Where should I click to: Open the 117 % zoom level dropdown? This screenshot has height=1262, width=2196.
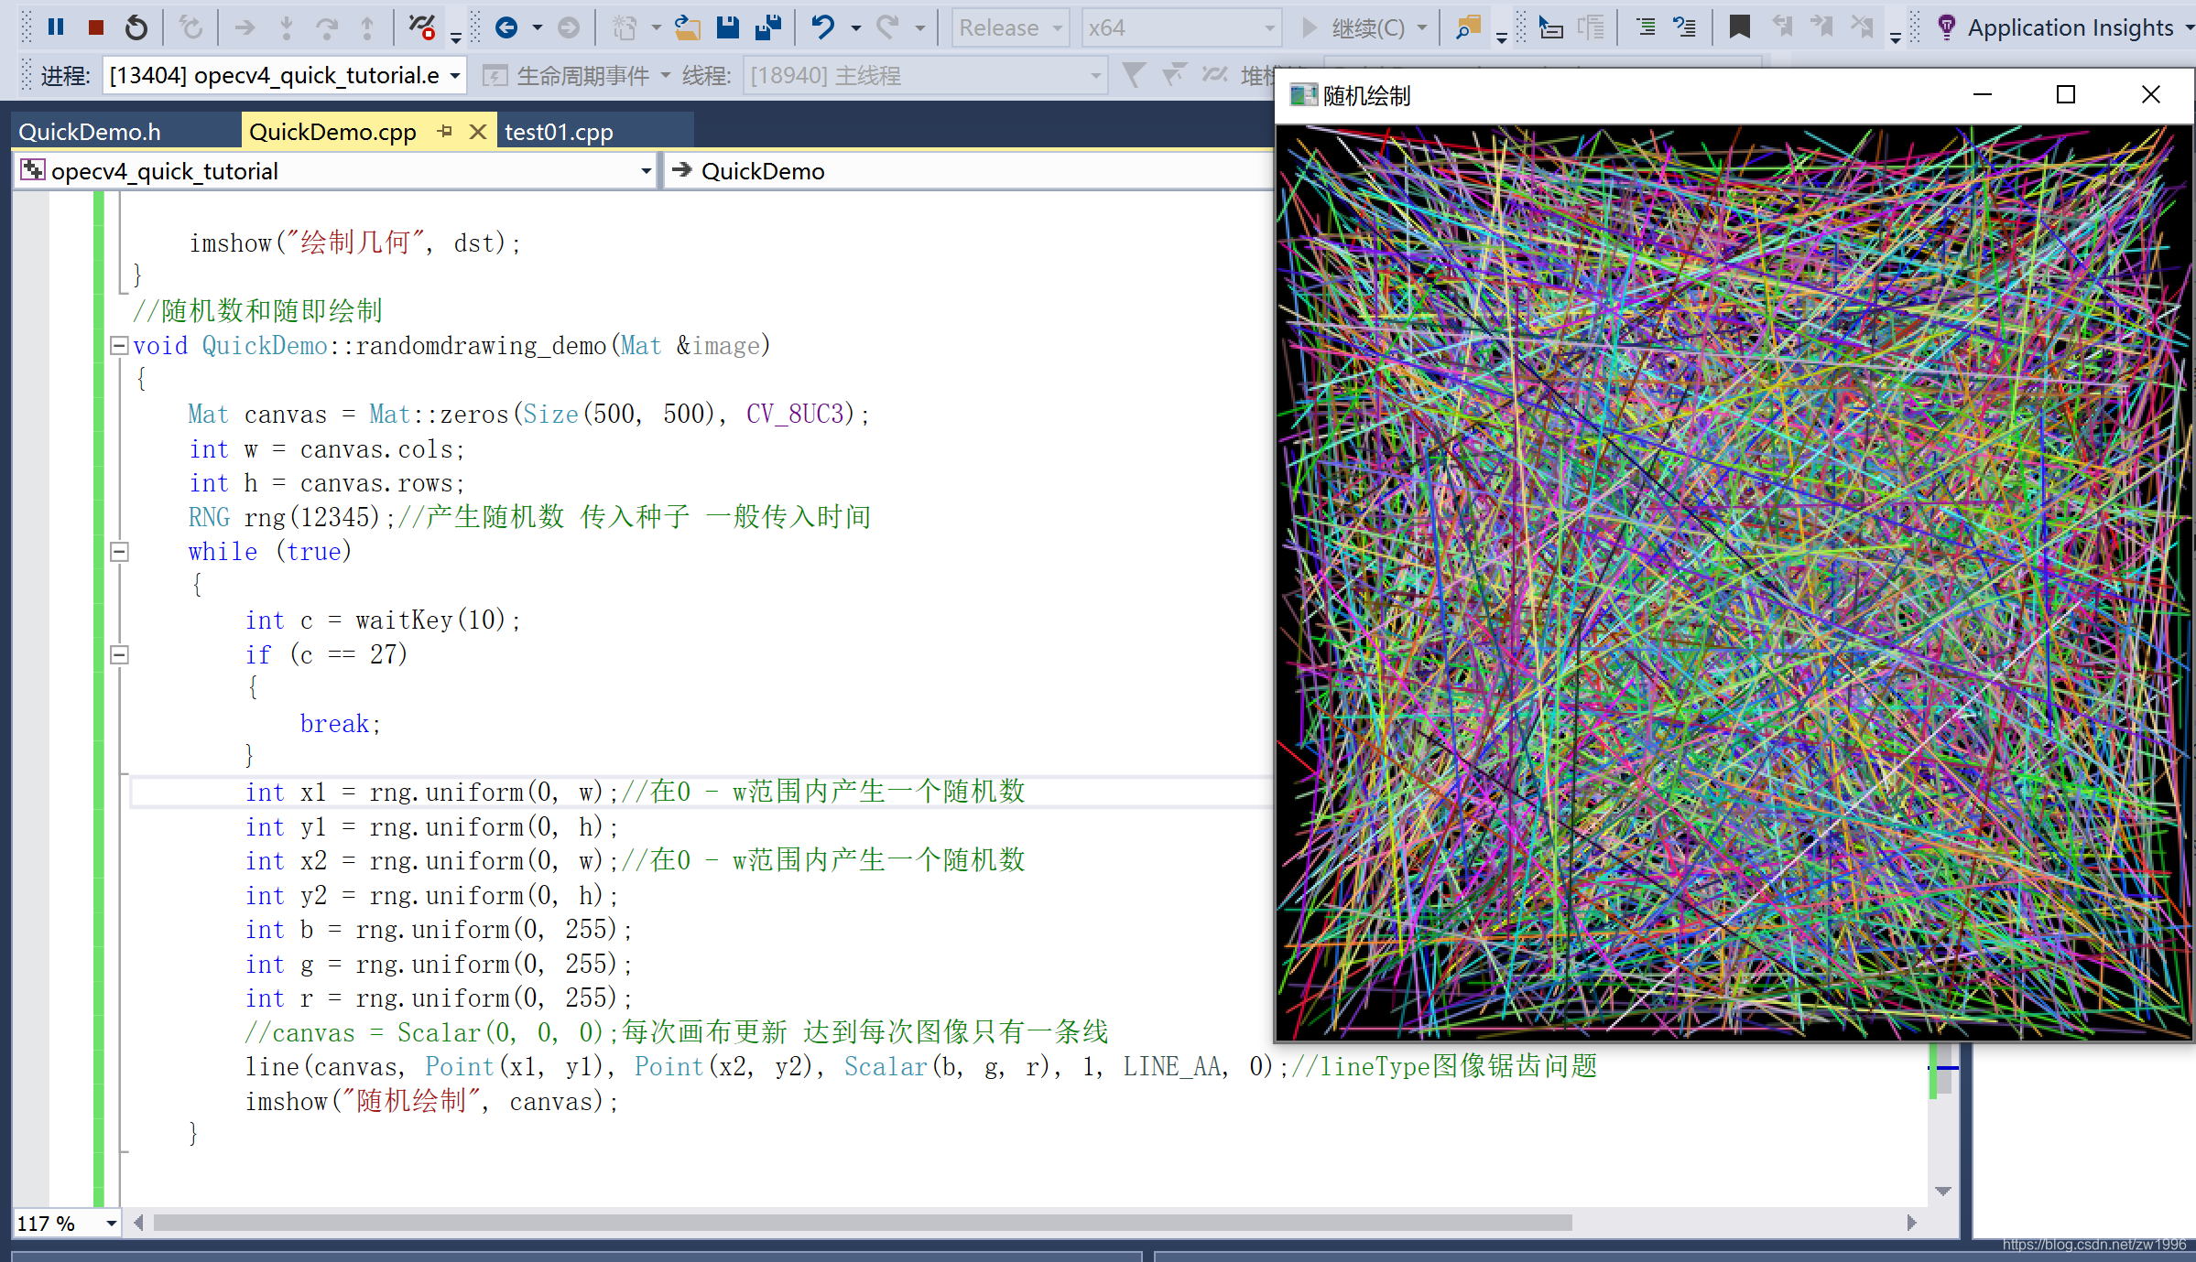click(111, 1224)
